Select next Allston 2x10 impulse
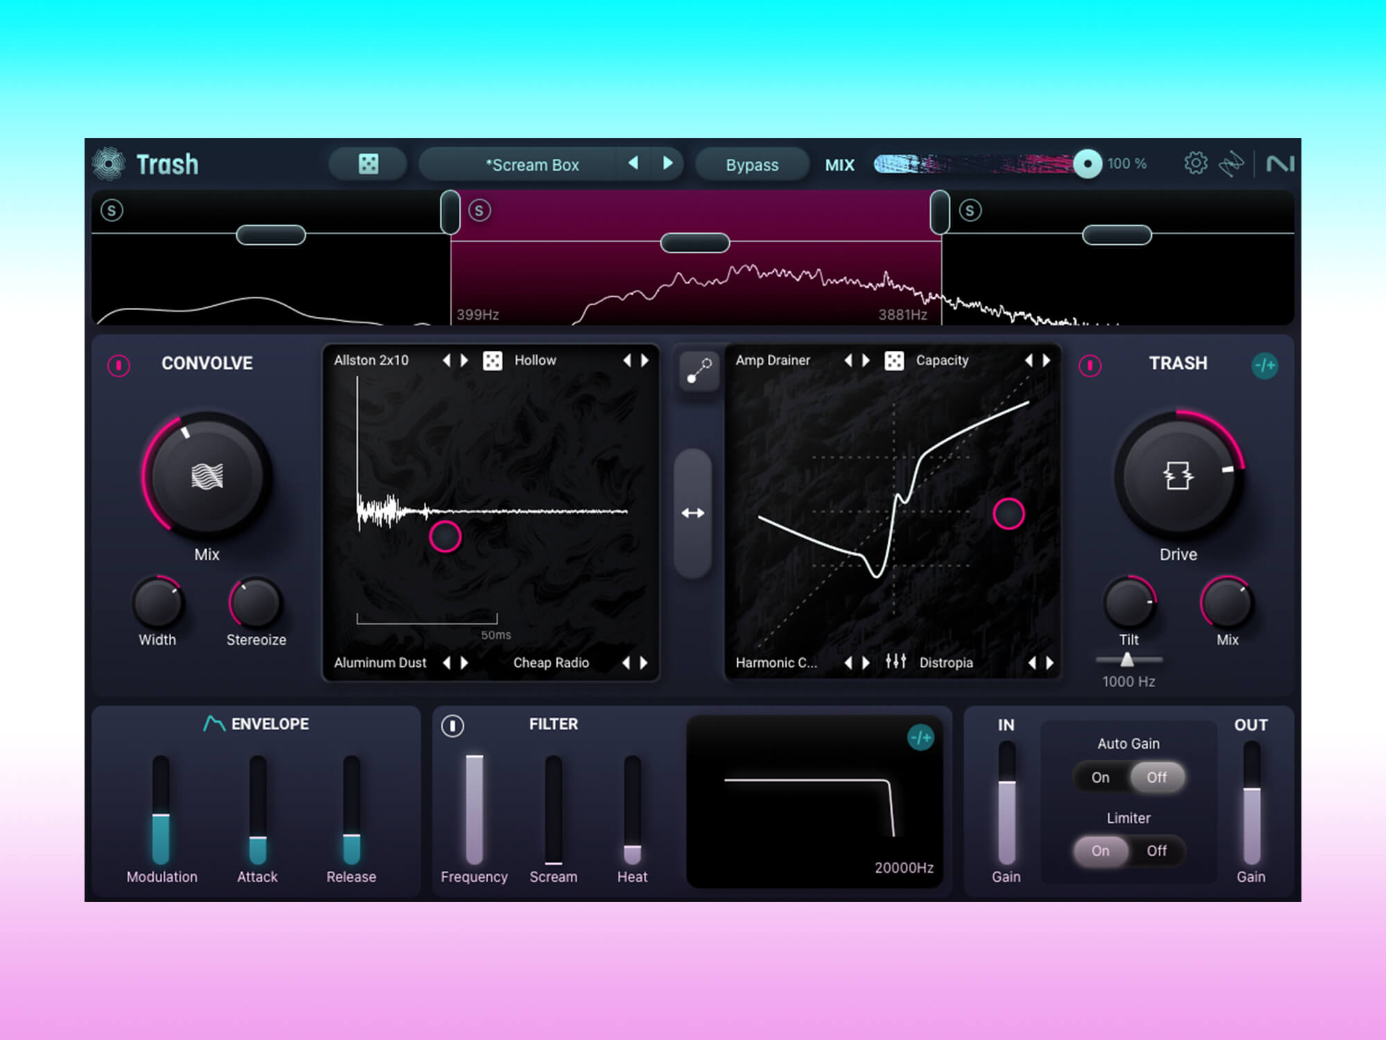Image resolution: width=1386 pixels, height=1040 pixels. point(465,361)
